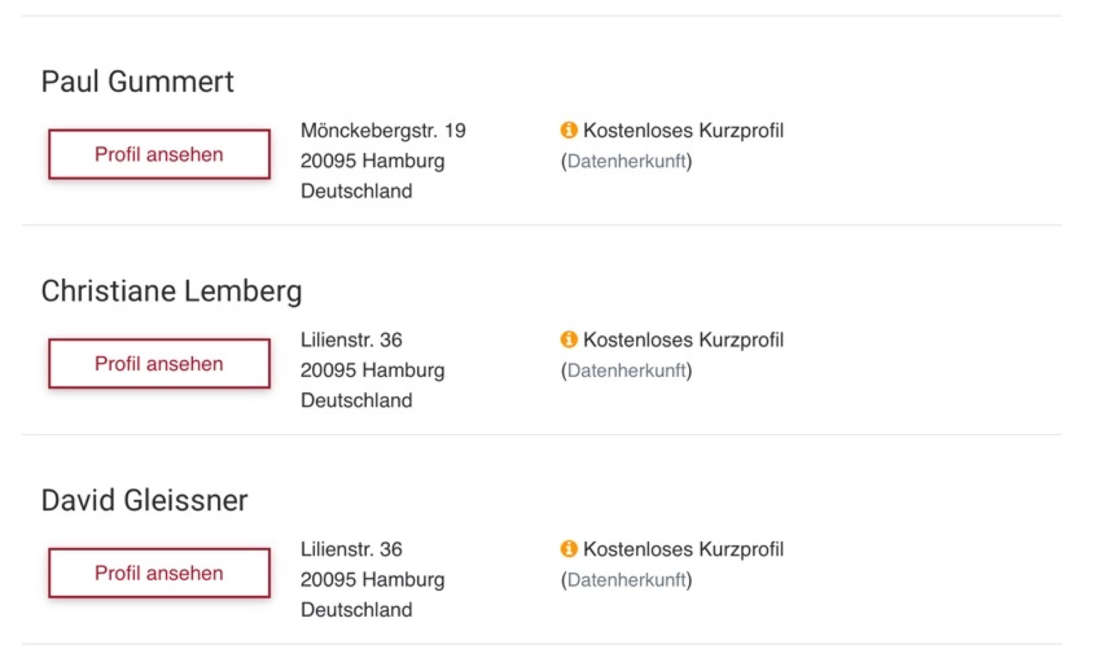Click info icon next to Paul Gummert's Kurzprofil
1096x649 pixels.
click(x=568, y=130)
